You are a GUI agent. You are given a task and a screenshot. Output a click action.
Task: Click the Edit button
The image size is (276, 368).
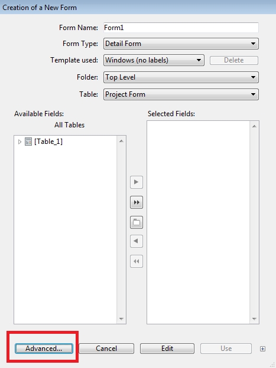pyautogui.click(x=167, y=349)
